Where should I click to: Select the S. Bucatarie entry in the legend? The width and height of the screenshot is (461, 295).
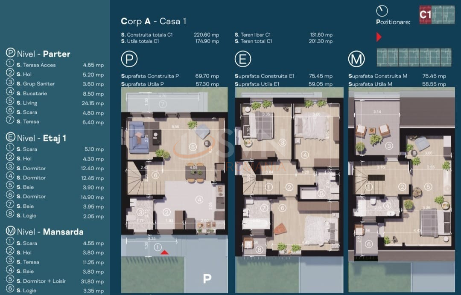(32, 93)
